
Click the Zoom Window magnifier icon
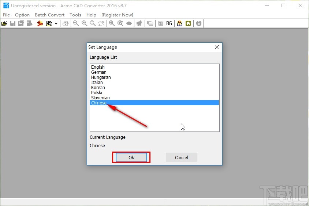[x=93, y=23]
